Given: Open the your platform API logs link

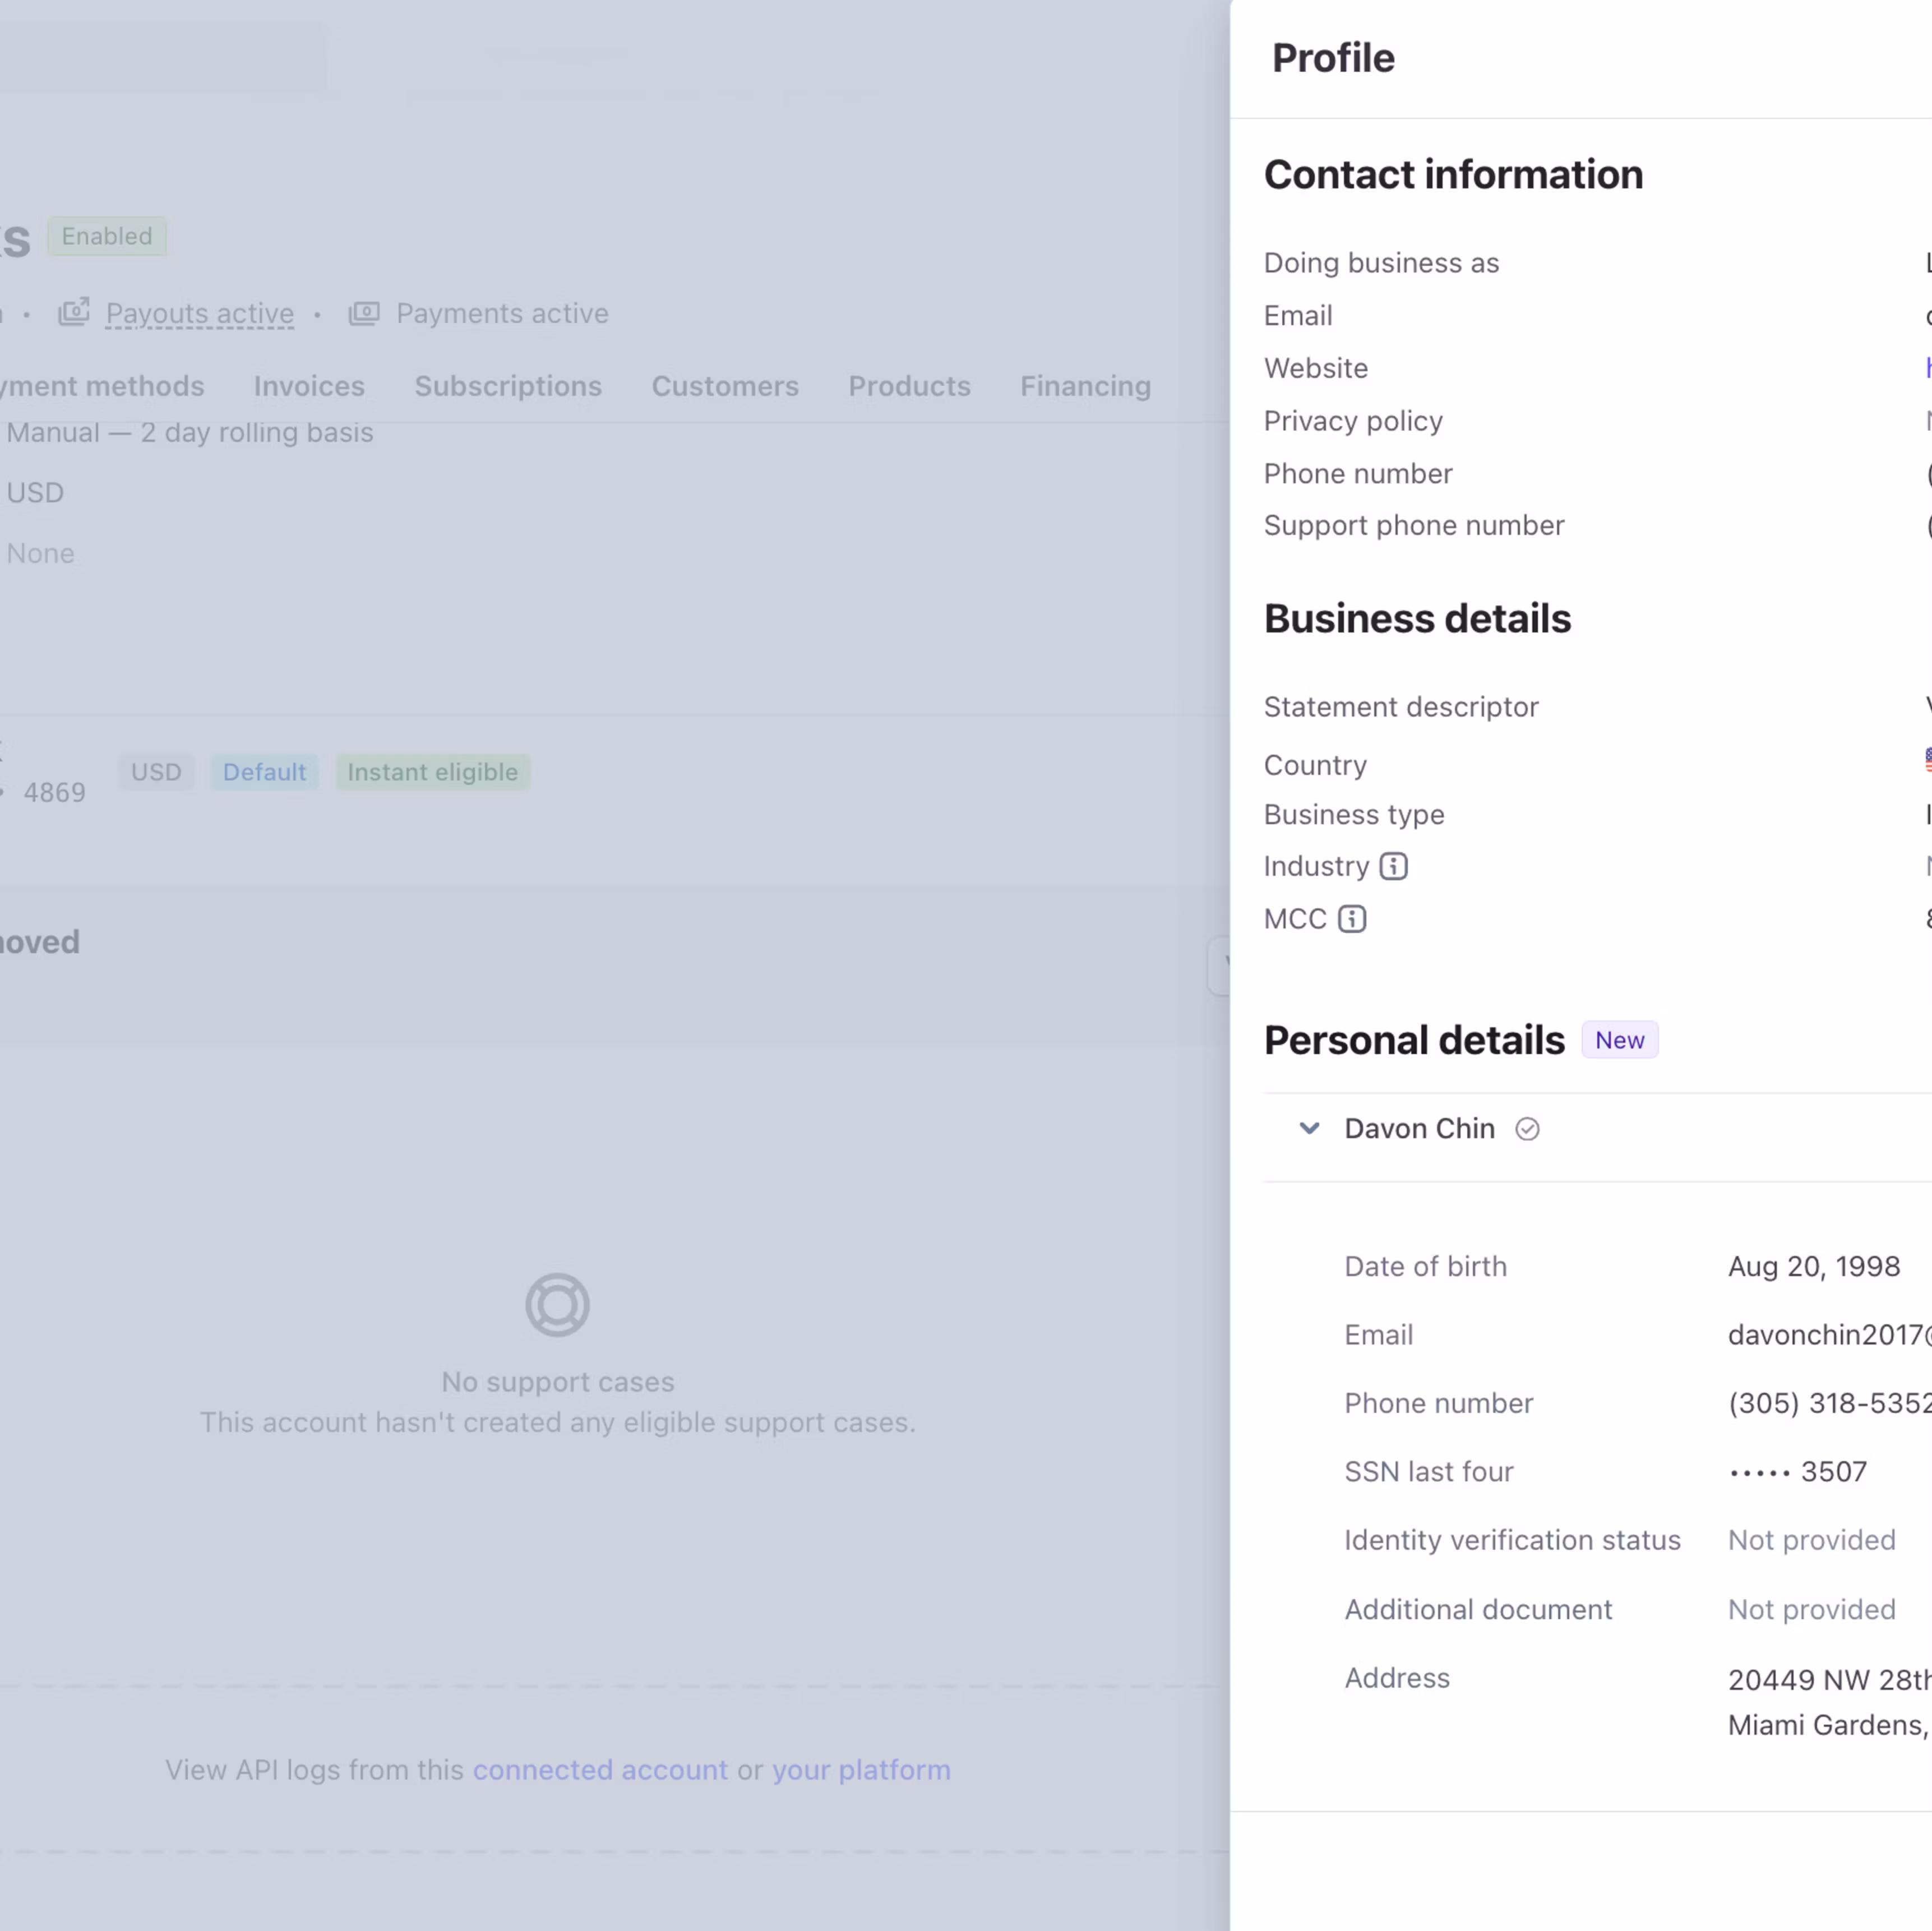Looking at the screenshot, I should click(861, 1770).
